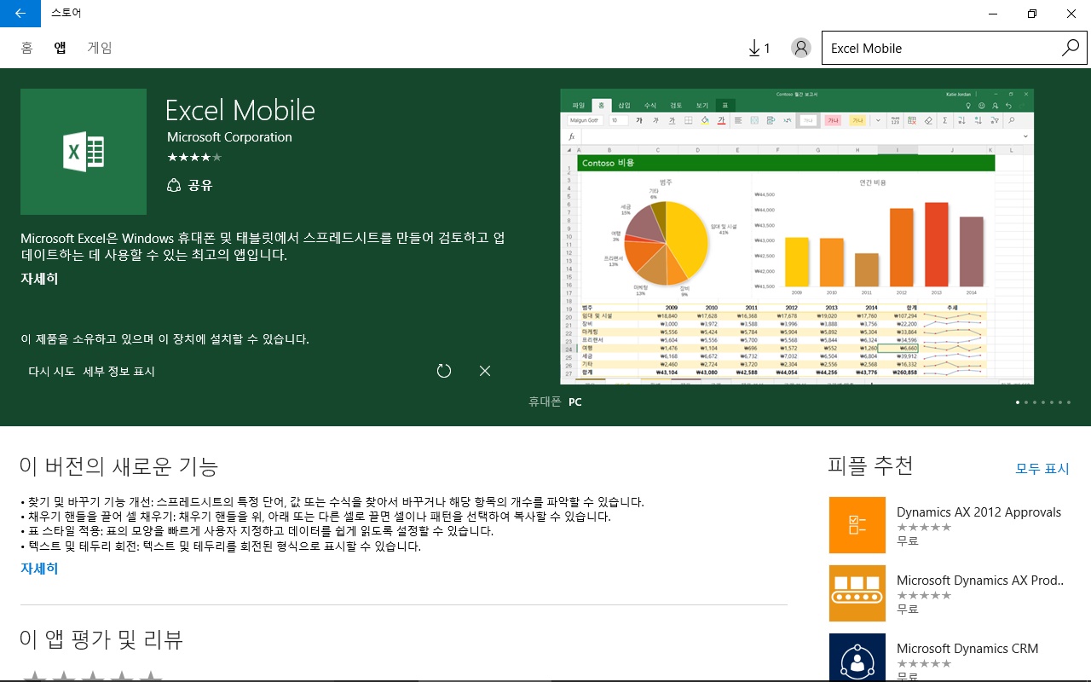Viewport: 1091px width, 682px height.
Task: Click the magnifier search icon
Action: tap(1070, 48)
